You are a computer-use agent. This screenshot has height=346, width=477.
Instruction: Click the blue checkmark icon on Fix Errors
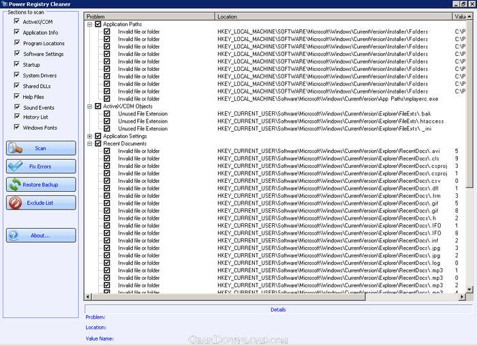pyautogui.click(x=15, y=167)
